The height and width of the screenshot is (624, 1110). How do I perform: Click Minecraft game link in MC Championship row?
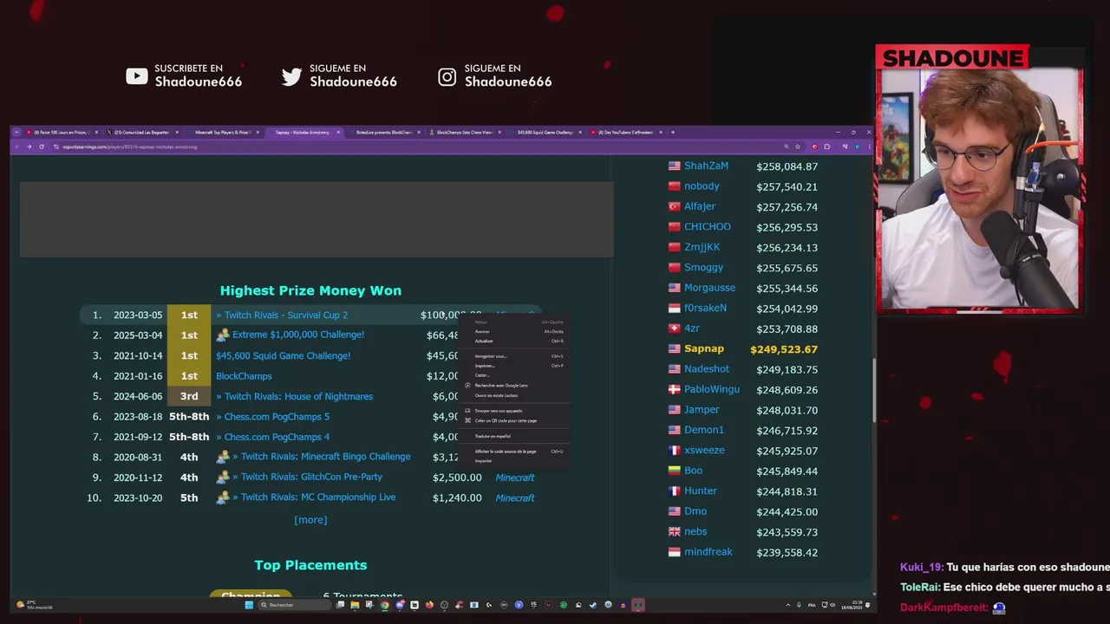pos(515,497)
